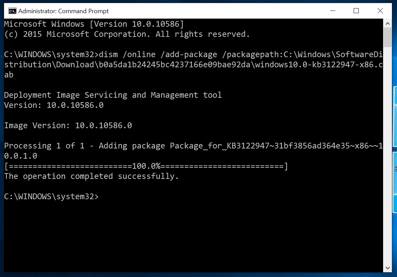397x277 pixels.
Task: Click the 'dism /online /add-package' command text
Action: (x=158, y=54)
